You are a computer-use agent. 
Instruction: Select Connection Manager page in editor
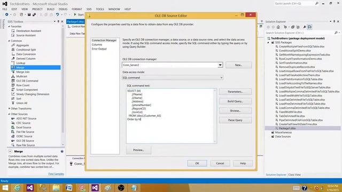click(x=104, y=41)
